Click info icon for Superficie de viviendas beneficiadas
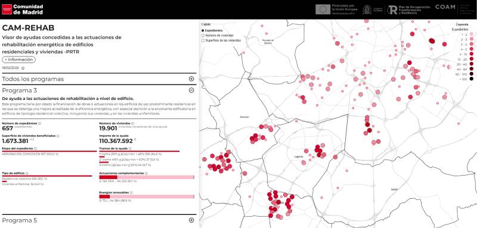Viewport: 477px width, 228px height. 58,136
